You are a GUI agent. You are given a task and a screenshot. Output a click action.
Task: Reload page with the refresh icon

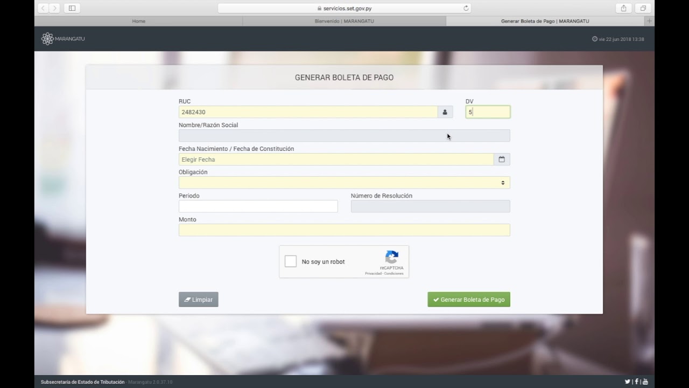pos(466,8)
